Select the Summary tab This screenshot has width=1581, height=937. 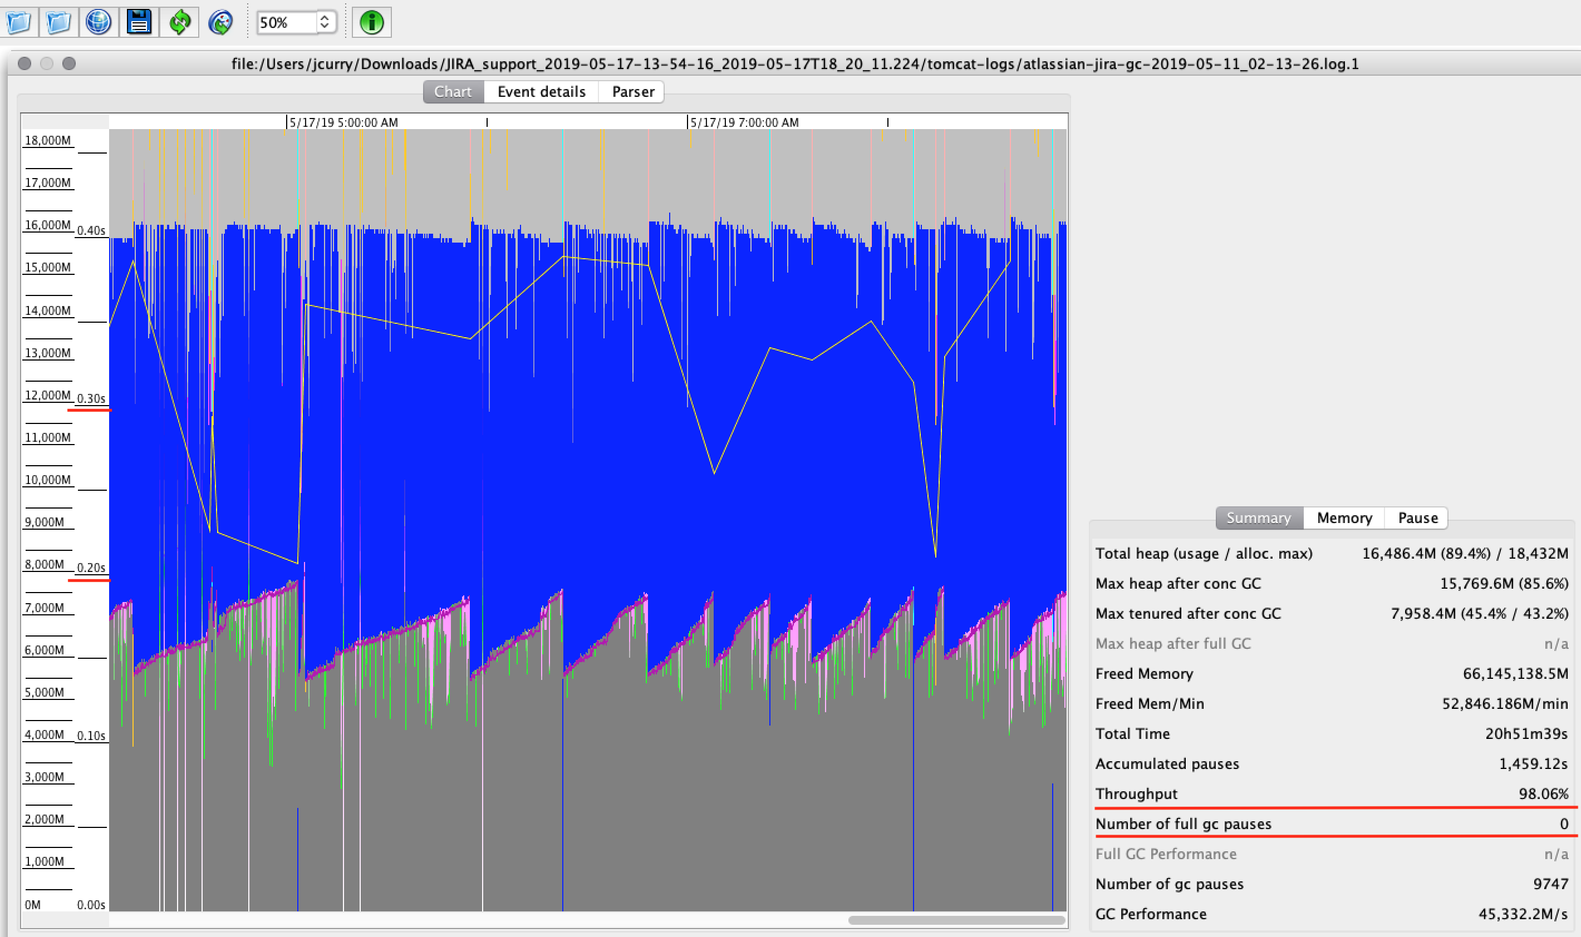coord(1258,518)
